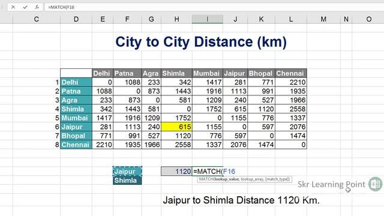The width and height of the screenshot is (384, 216).
Task: Click the Chennai column heading cell
Action: click(x=290, y=73)
